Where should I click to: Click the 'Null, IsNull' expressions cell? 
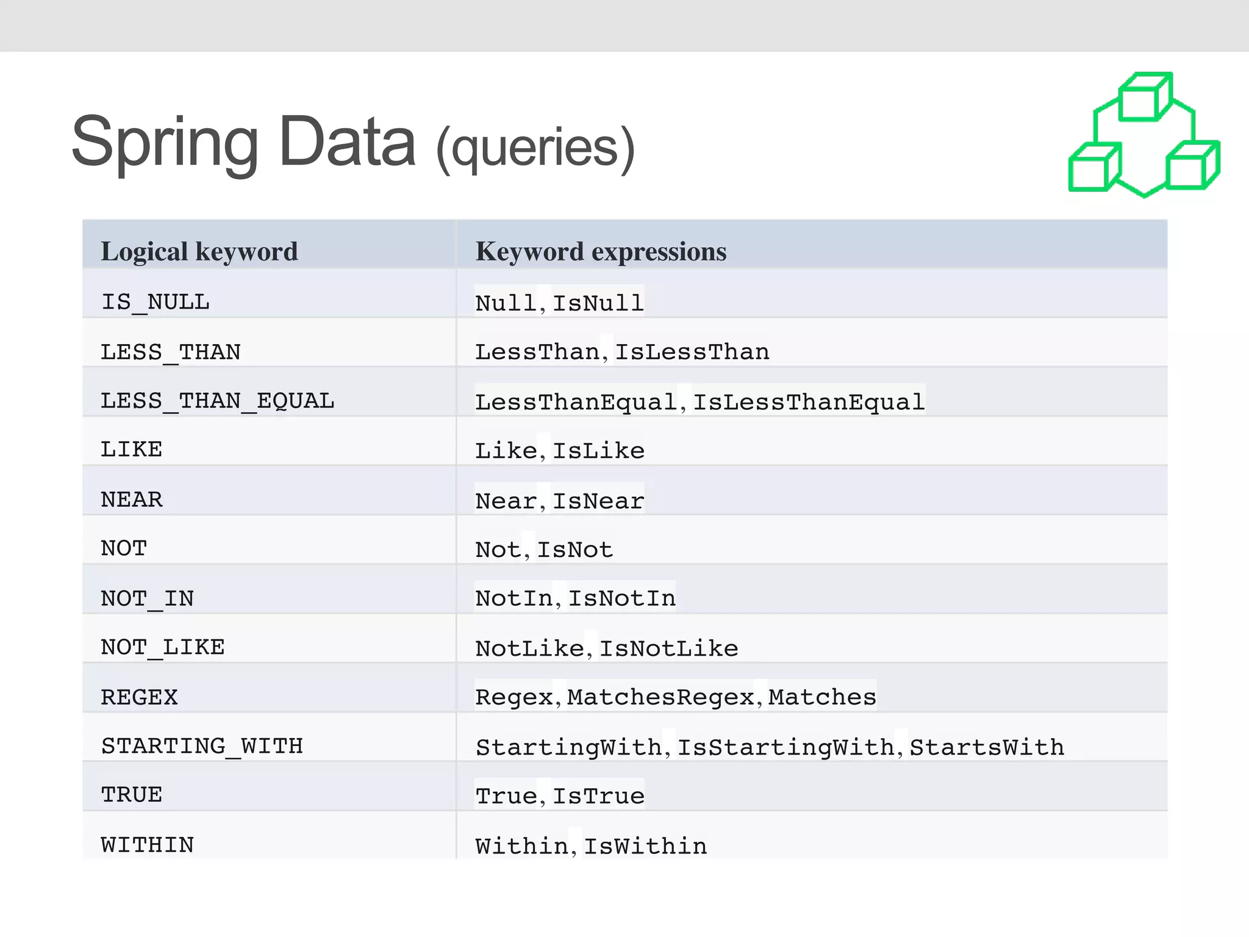click(x=812, y=294)
